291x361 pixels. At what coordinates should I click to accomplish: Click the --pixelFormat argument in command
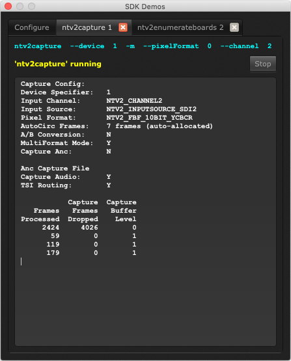pos(171,46)
